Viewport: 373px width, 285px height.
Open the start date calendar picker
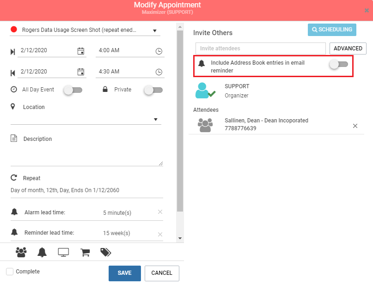pos(81,51)
